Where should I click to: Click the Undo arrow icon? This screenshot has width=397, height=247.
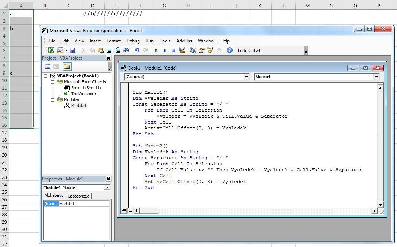coord(137,50)
